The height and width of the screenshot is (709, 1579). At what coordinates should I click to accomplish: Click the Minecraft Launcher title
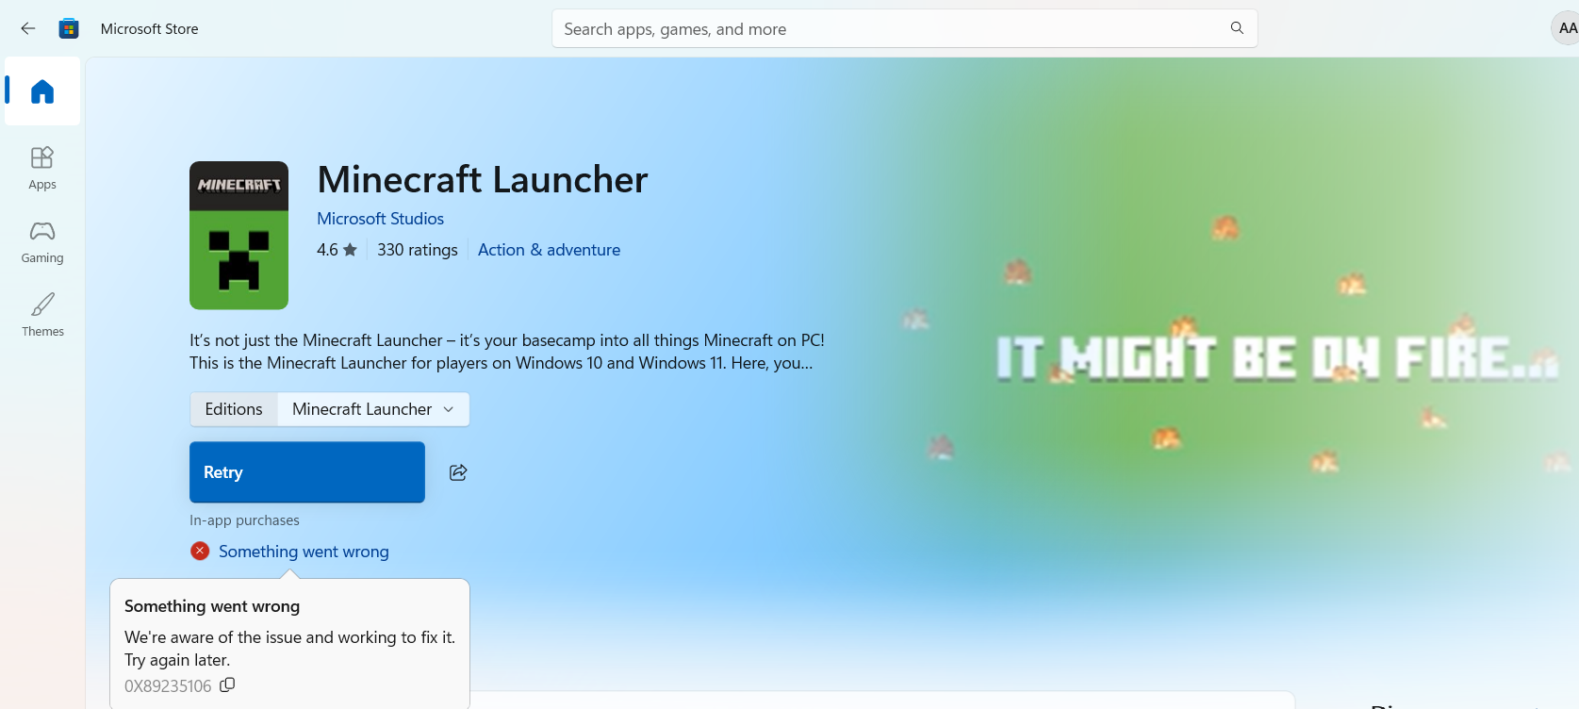(x=483, y=179)
